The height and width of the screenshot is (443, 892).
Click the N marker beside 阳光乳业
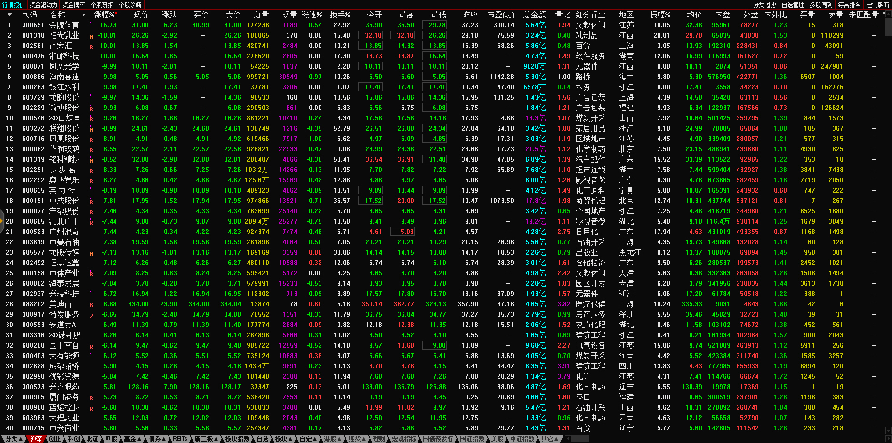pos(91,36)
